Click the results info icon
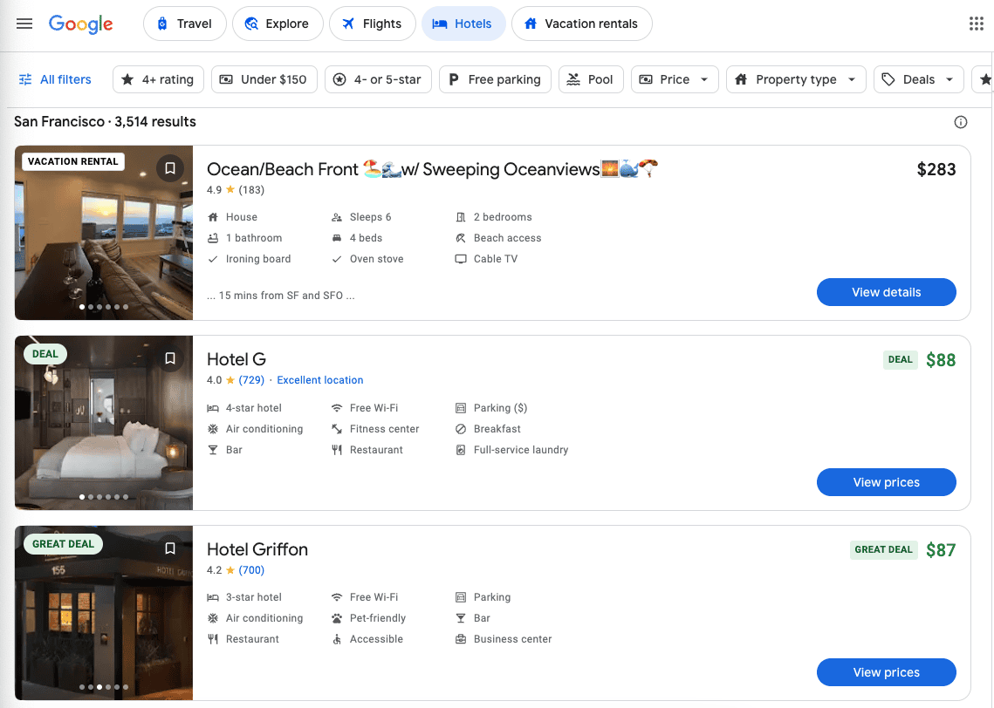Image resolution: width=994 pixels, height=708 pixels. click(x=961, y=122)
